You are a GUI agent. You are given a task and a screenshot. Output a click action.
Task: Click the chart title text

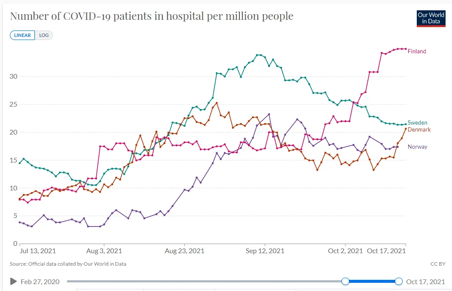tap(152, 16)
